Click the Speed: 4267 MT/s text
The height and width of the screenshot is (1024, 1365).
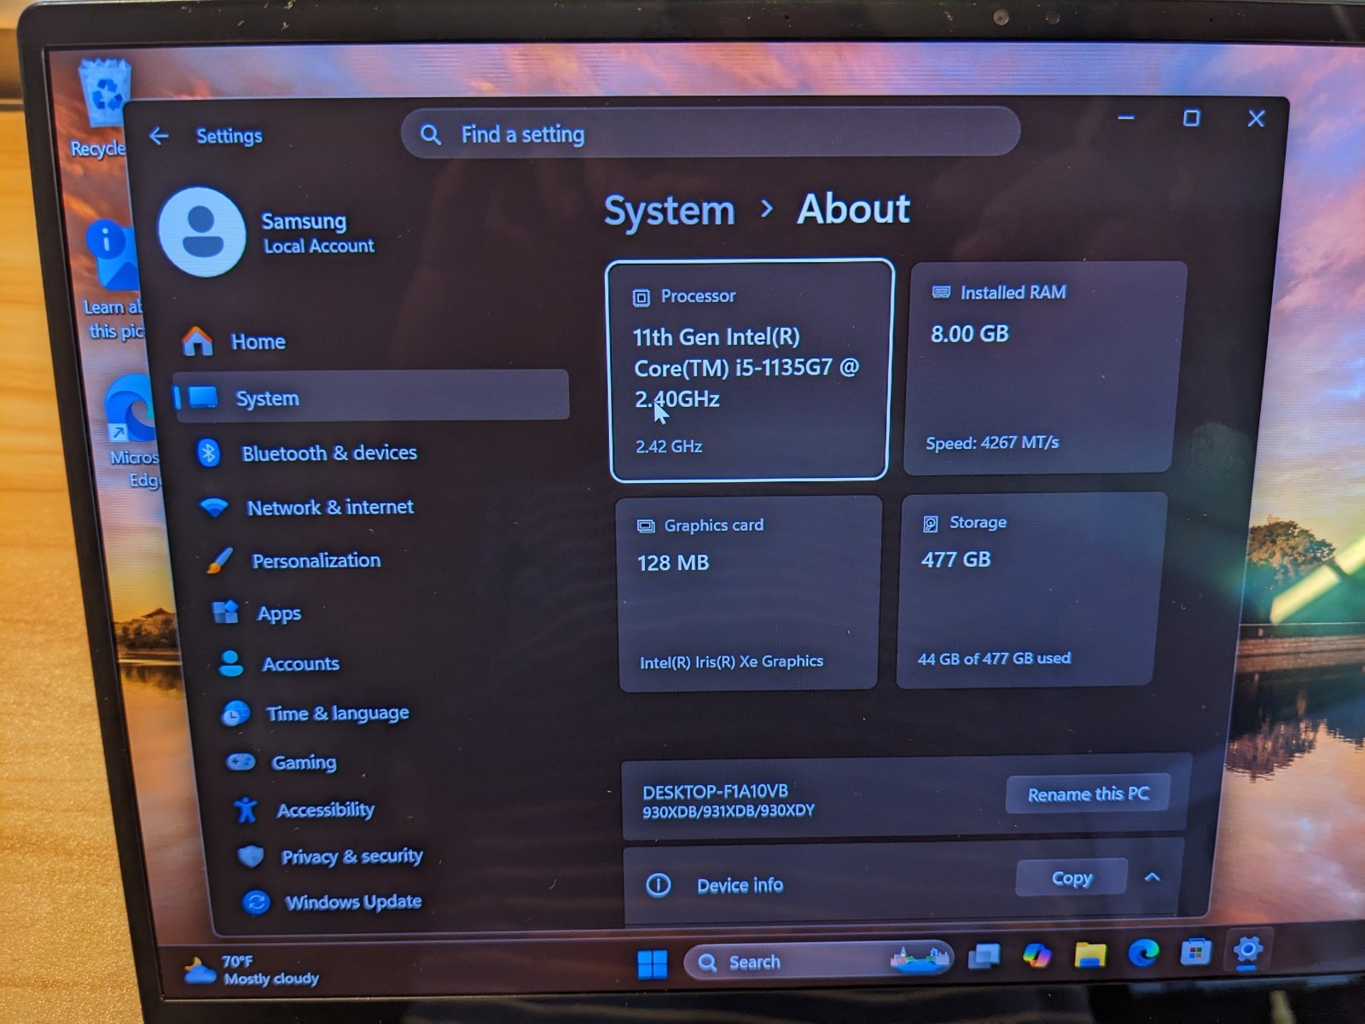pos(992,443)
